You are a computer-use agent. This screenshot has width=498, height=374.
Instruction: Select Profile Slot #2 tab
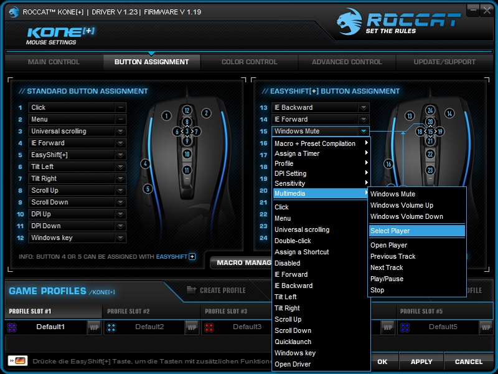click(151, 311)
